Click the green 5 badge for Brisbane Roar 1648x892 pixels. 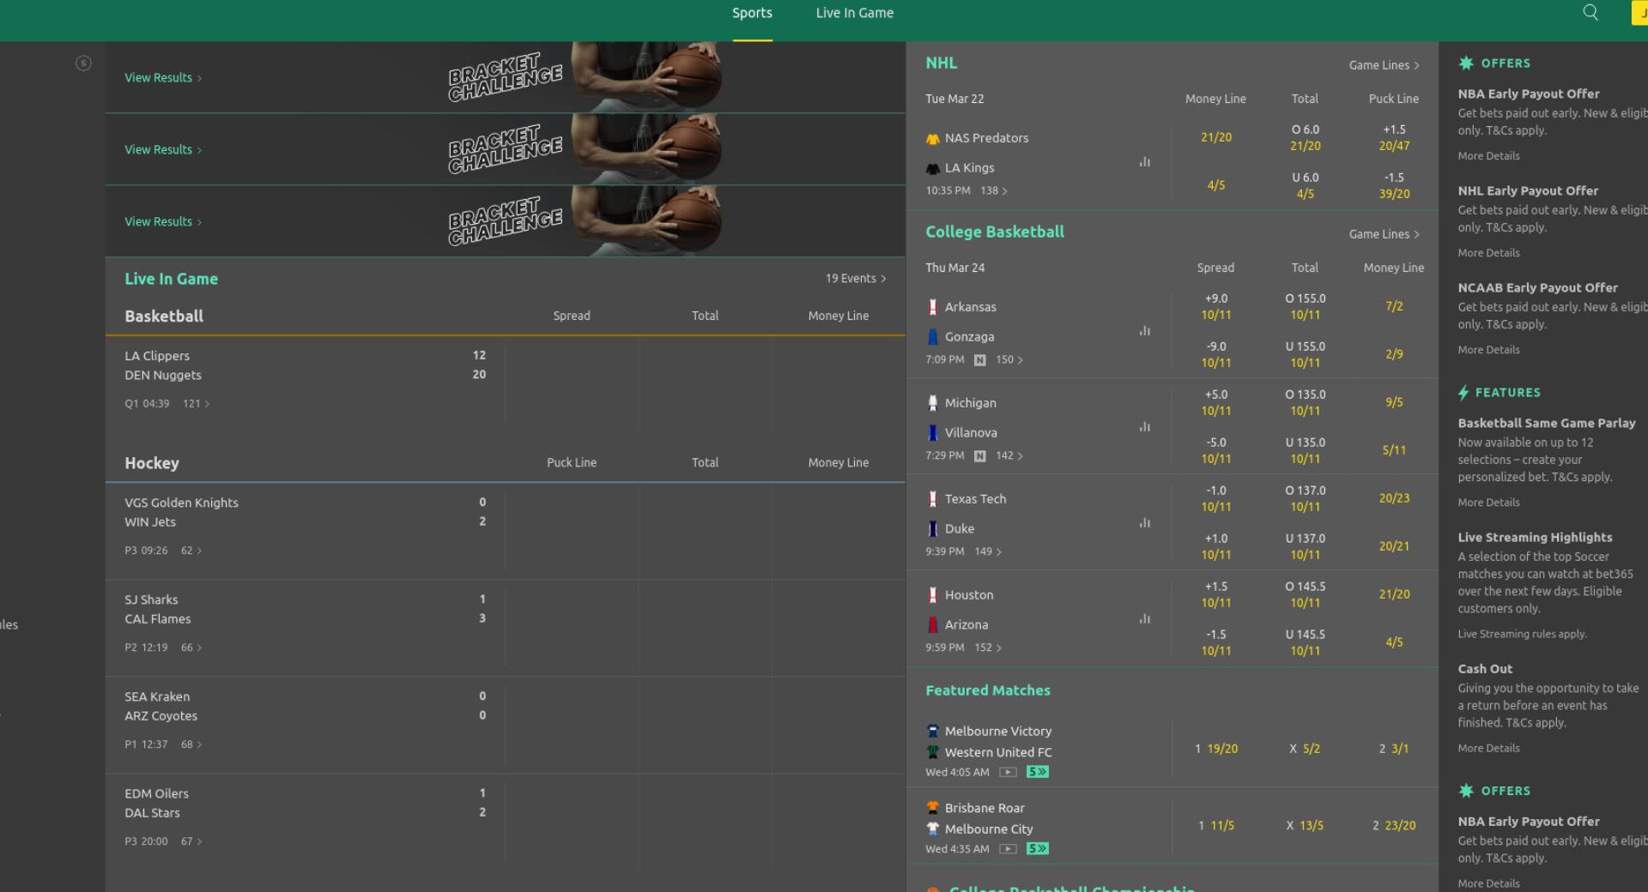(x=1038, y=849)
